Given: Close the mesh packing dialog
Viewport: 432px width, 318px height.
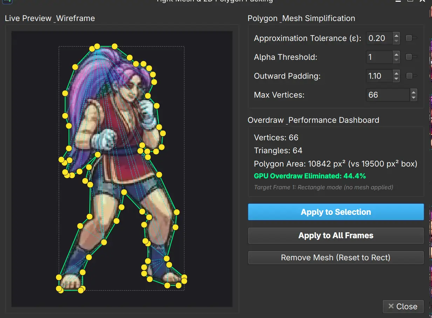Looking at the screenshot, I should (403, 306).
